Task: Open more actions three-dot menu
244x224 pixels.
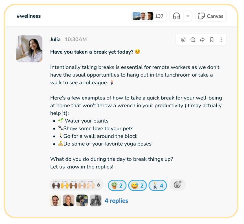Action: [221, 40]
